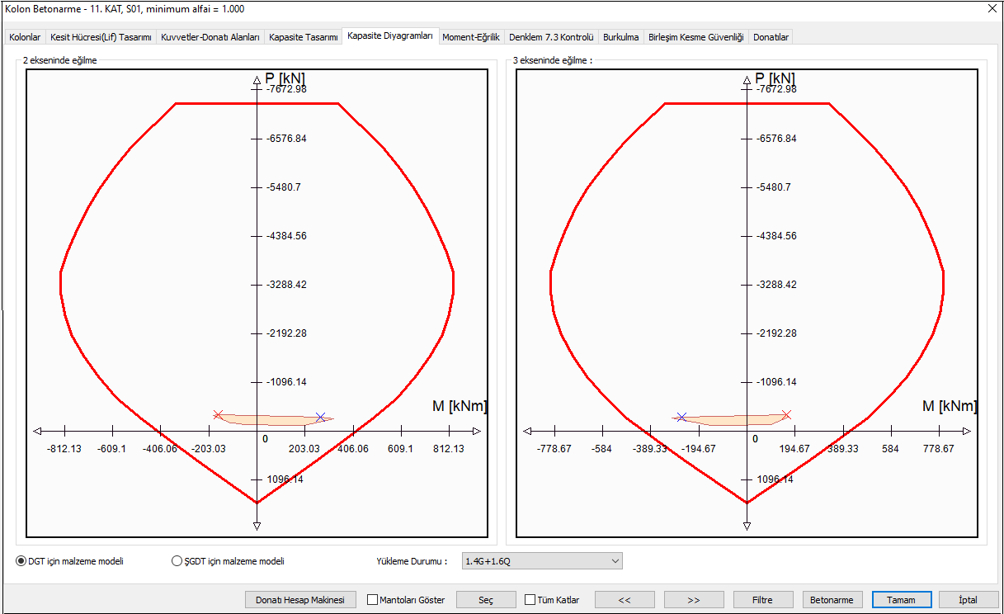Open the Kapasite Tasarımı tab
The width and height of the screenshot is (1004, 614).
tap(304, 37)
